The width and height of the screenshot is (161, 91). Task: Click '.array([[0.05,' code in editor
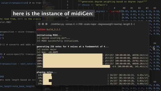pyautogui.click(x=120, y=11)
